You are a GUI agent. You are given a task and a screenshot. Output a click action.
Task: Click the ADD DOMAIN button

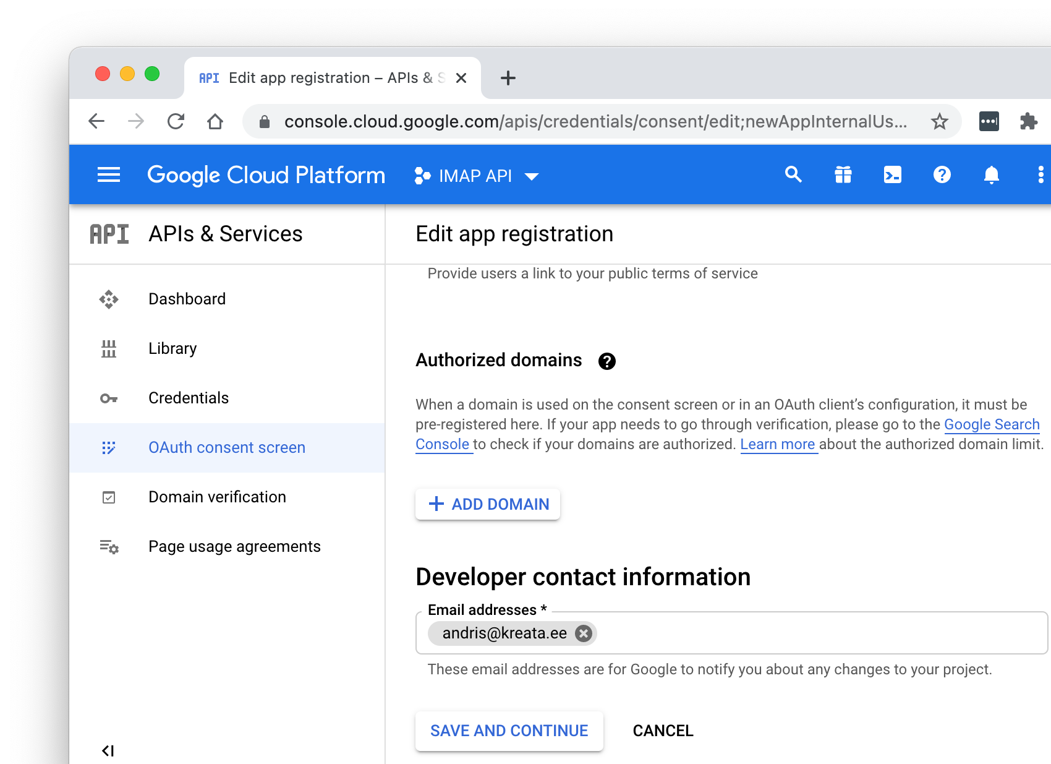488,504
